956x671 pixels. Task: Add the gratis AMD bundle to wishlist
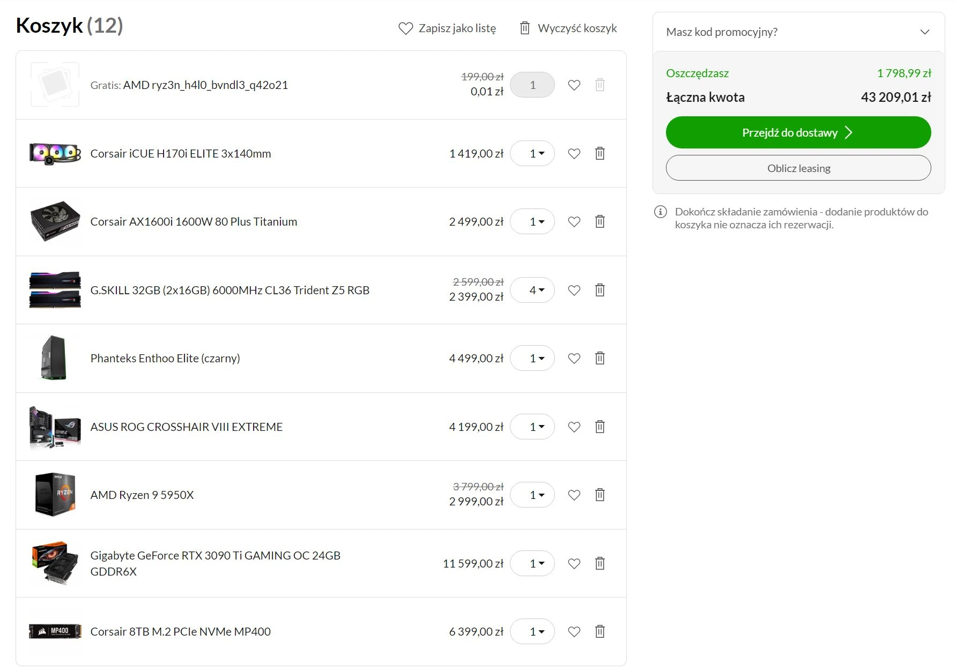click(574, 85)
